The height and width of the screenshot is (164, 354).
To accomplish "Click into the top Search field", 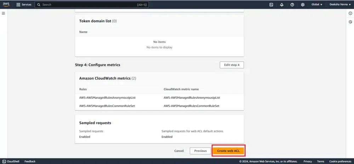I will (92, 5).
